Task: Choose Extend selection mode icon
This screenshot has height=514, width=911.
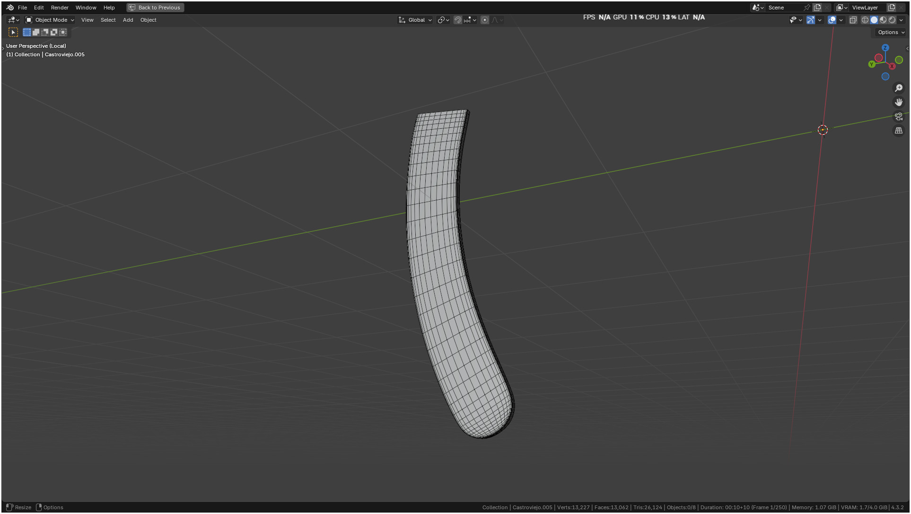Action: 36,32
